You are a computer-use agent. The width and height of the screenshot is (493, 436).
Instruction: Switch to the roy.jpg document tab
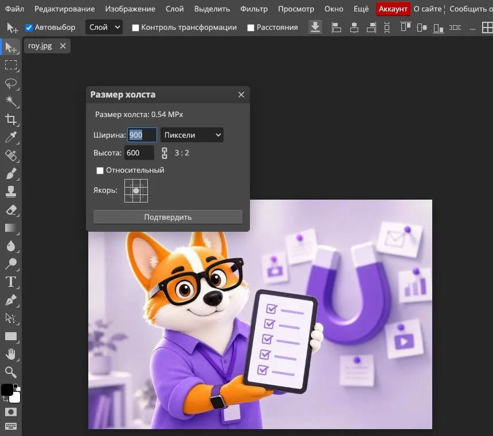click(40, 46)
